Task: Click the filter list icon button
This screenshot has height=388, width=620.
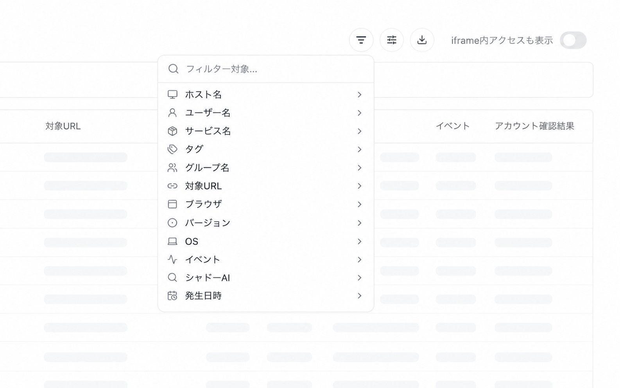Action: point(361,40)
